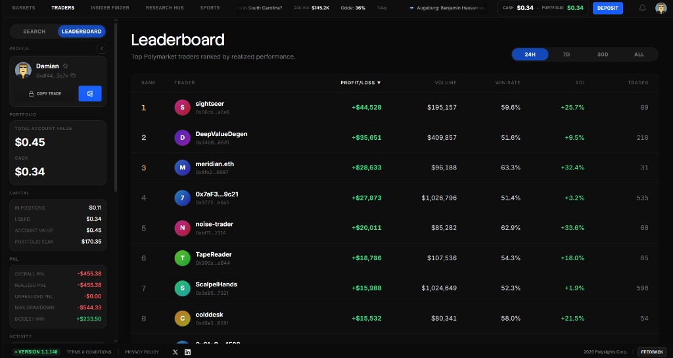Screen dimensions: 673x358
Task: Select the 30D time range
Action: 603,55
